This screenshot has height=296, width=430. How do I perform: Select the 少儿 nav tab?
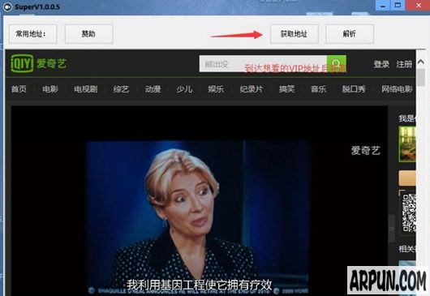point(184,89)
